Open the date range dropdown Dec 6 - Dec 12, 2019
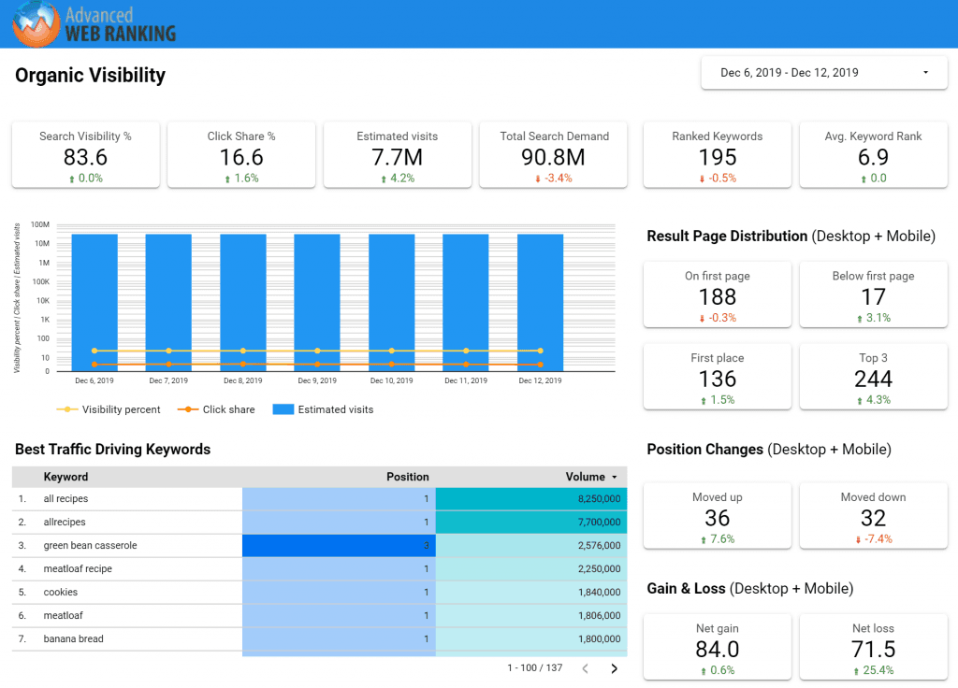The height and width of the screenshot is (688, 958). [824, 73]
